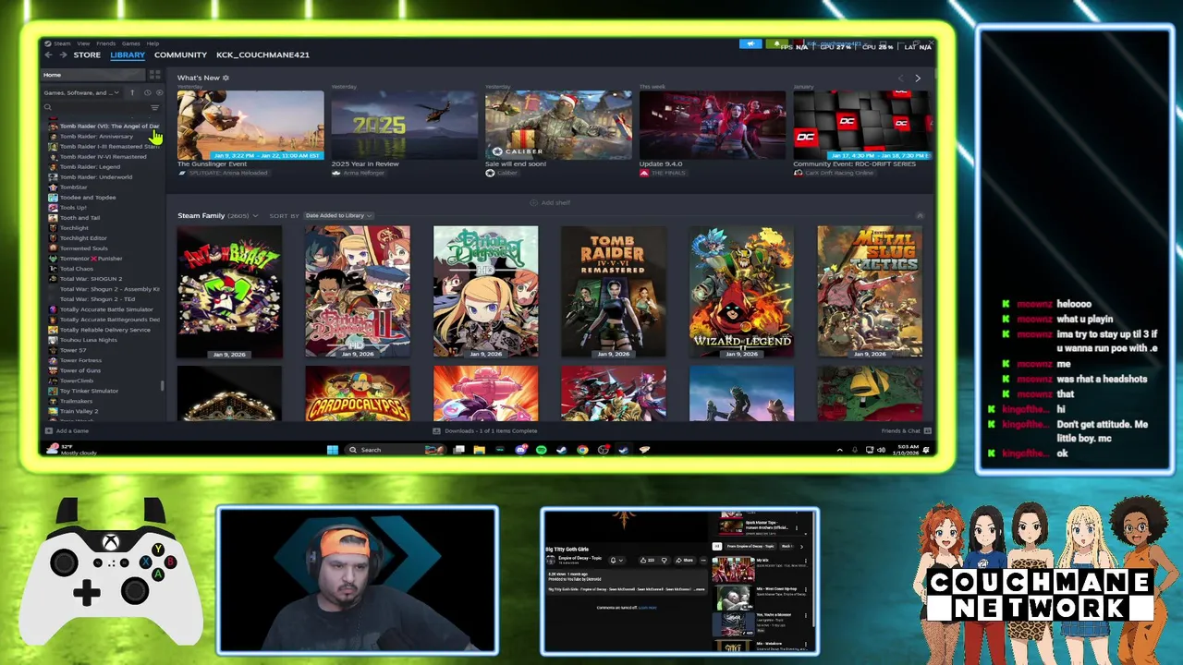Open the Friends & Chat icon
The width and height of the screenshot is (1183, 665).
pyautogui.click(x=927, y=430)
